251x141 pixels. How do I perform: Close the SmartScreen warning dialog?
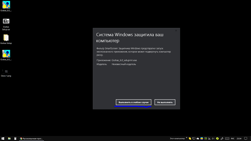(x=176, y=31)
